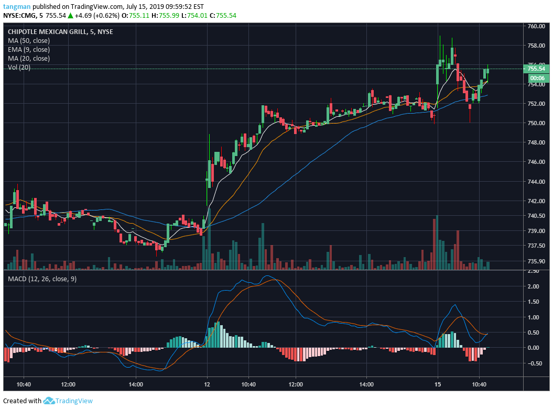Select the NYSE:CMG symbol text

(19, 16)
